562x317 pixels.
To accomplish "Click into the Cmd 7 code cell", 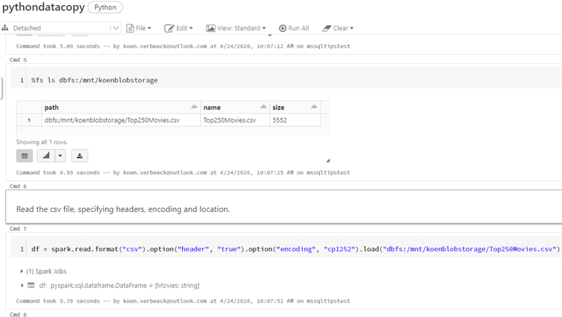I will tap(293, 249).
